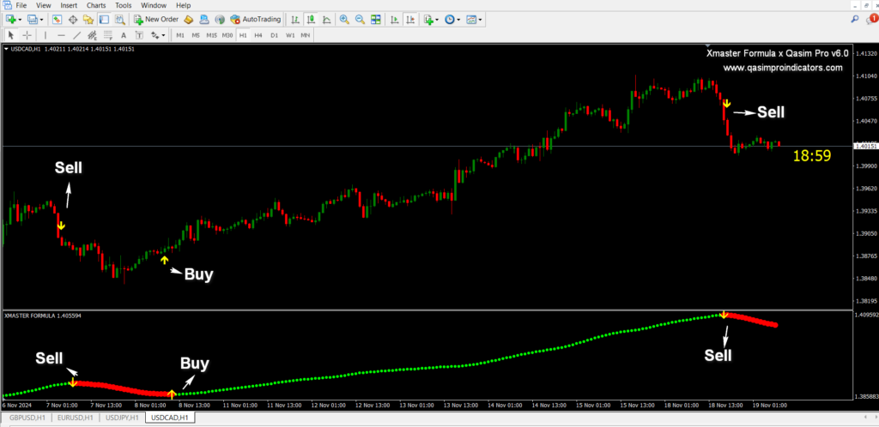Zoom out on the chart

coord(360,20)
